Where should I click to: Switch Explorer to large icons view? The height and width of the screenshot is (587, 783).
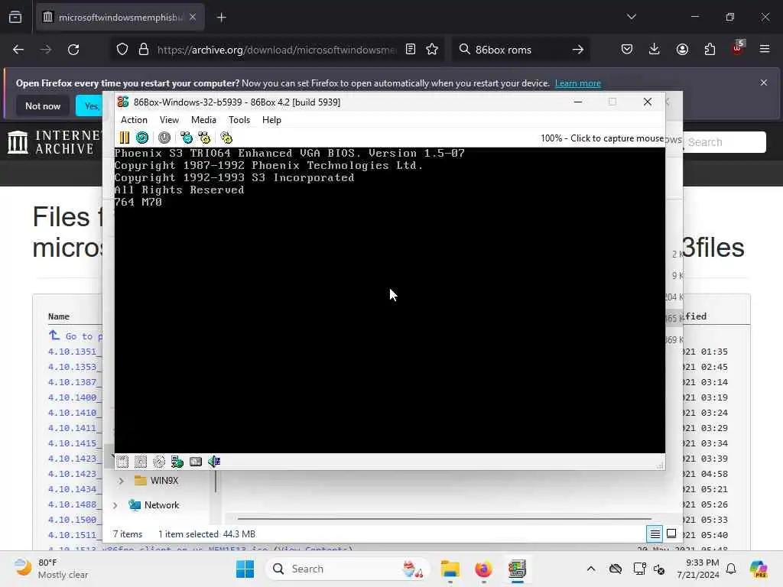tap(671, 534)
